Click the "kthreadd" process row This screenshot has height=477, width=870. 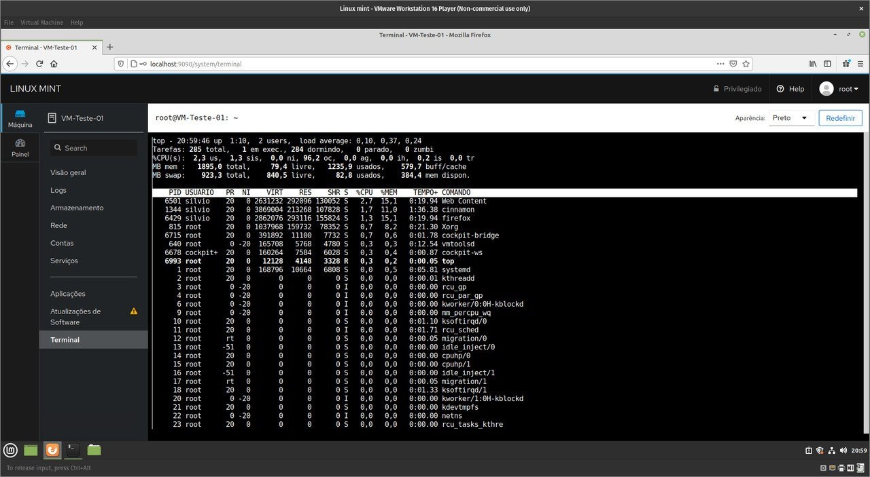pos(504,278)
